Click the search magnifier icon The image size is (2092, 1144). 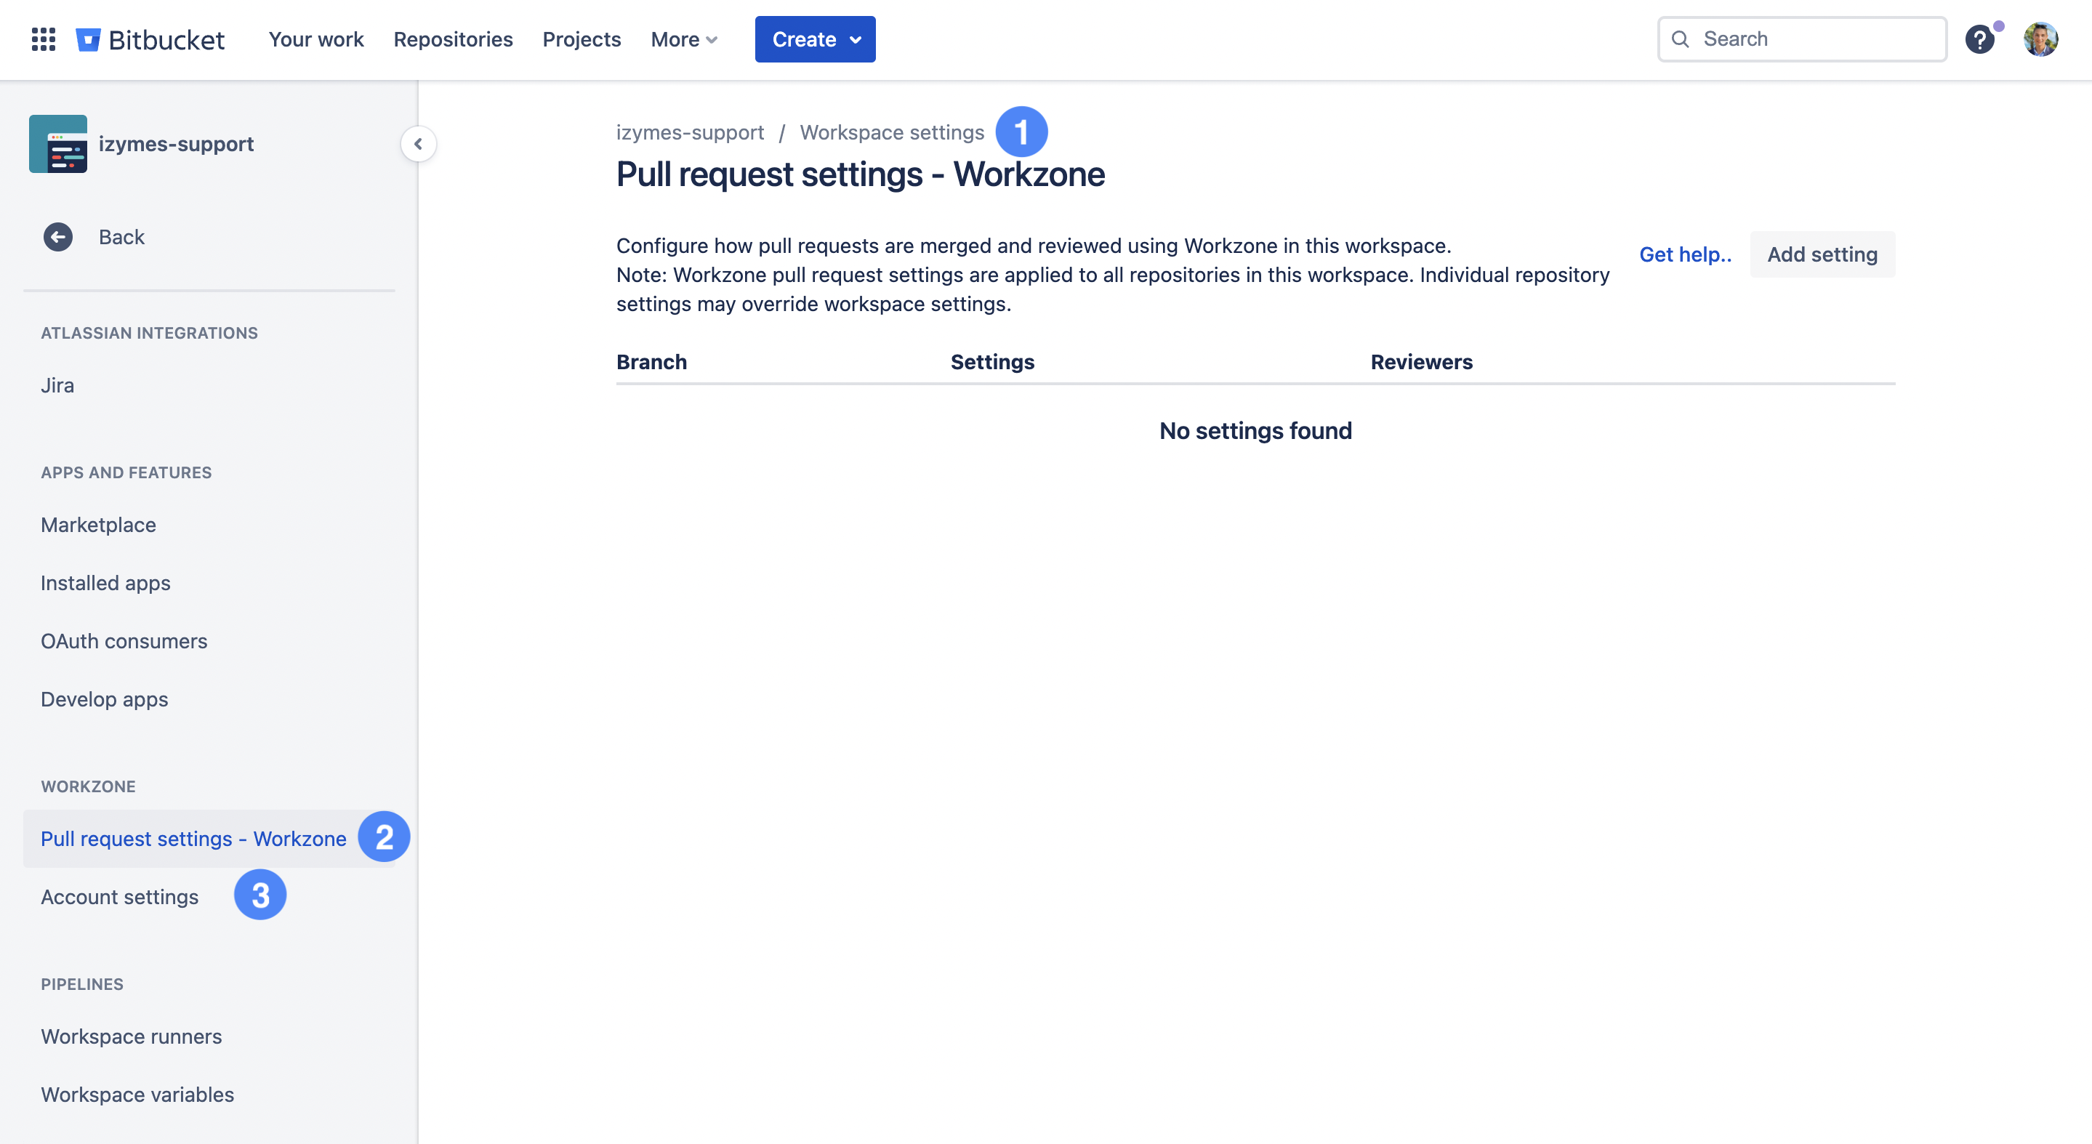point(1681,39)
